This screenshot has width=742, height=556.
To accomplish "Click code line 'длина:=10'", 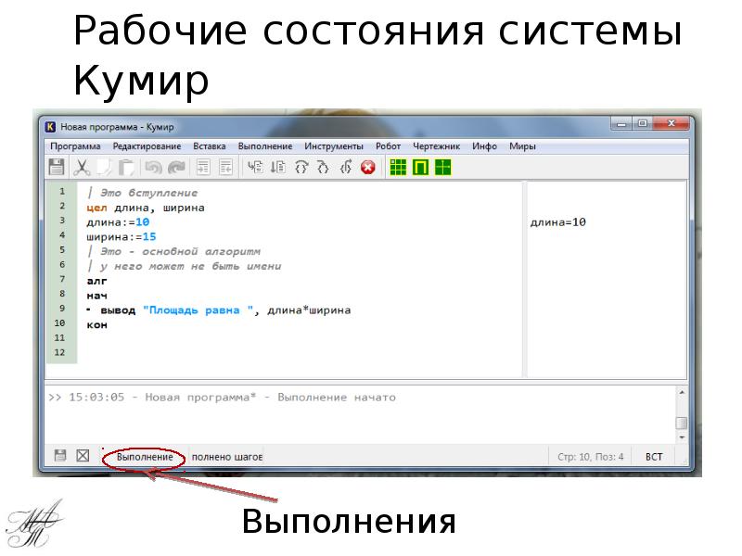I will (x=118, y=222).
